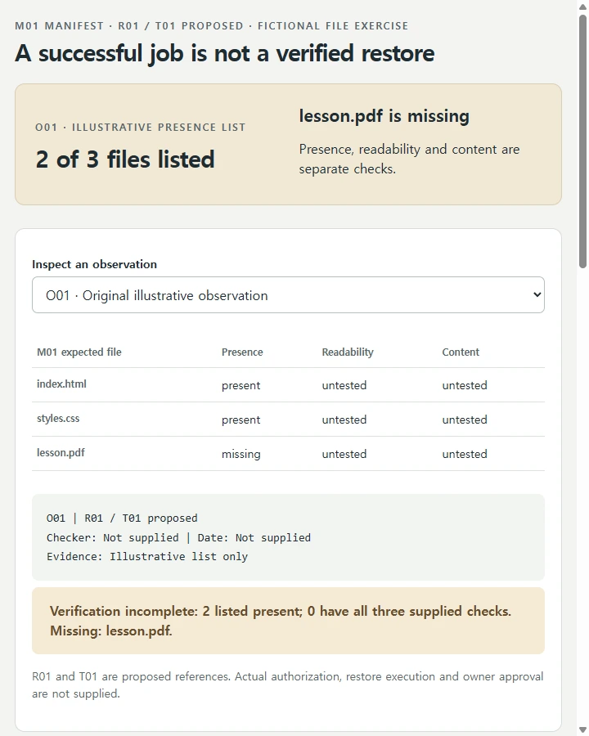Viewport: 589px width, 736px height.
Task: Click 'Presence, readability and content' description
Action: click(x=409, y=159)
